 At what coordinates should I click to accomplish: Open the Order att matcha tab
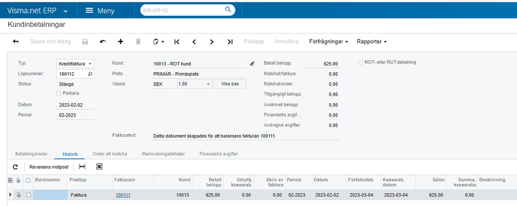coord(110,154)
